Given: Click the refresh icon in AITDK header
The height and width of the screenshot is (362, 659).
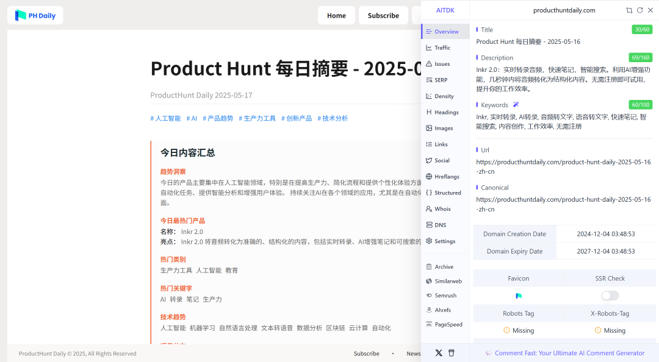Looking at the screenshot, I should click(639, 10).
